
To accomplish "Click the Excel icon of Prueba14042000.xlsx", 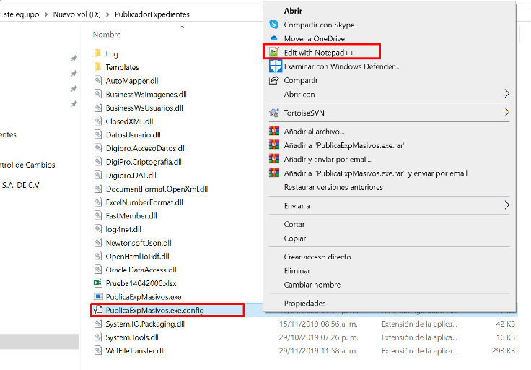I will click(99, 283).
